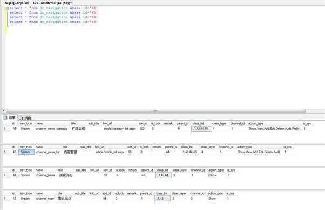Click row header 1 of id 43 result
The width and height of the screenshot is (325, 210).
click(5, 199)
